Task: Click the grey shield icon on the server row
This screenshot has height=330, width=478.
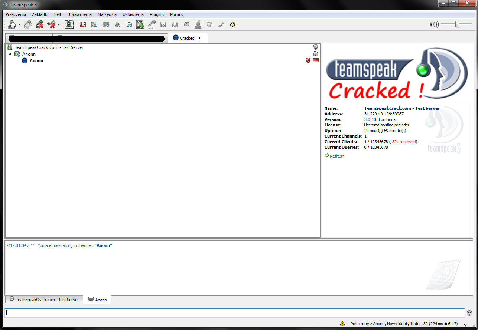Action: pyautogui.click(x=316, y=47)
